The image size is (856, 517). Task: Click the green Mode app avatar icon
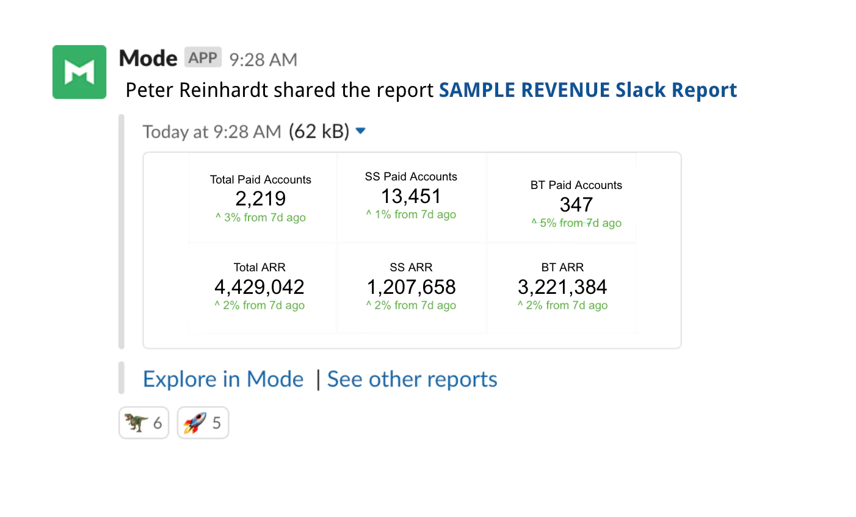click(79, 72)
